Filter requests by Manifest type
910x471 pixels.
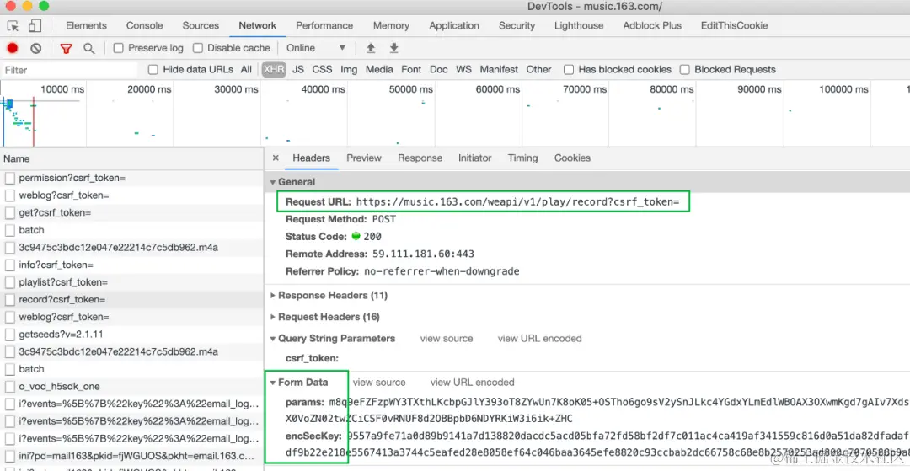point(499,70)
